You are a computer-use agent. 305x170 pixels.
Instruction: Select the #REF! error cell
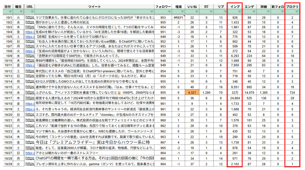(178, 18)
